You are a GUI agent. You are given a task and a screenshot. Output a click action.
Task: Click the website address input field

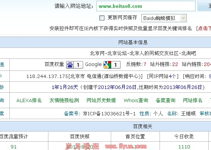coord(146,6)
